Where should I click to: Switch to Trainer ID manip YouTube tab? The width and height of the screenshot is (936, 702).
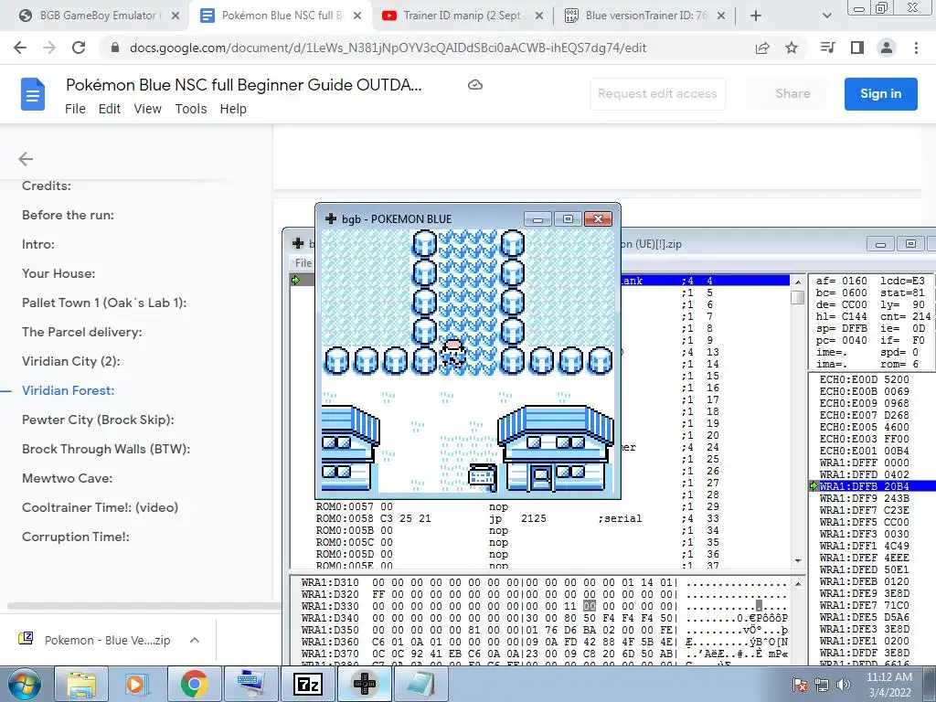(x=463, y=16)
